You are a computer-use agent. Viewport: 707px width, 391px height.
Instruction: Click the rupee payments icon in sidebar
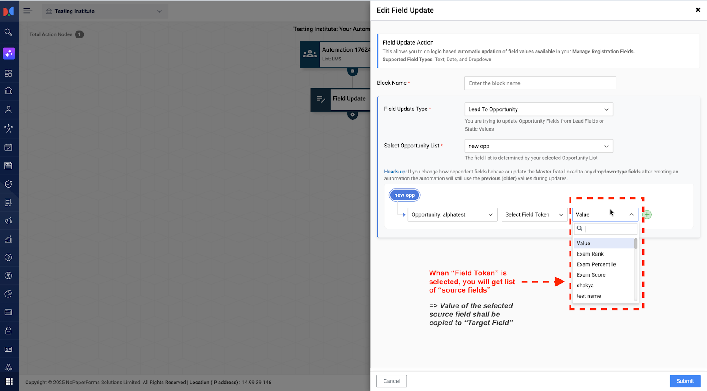pos(8,276)
